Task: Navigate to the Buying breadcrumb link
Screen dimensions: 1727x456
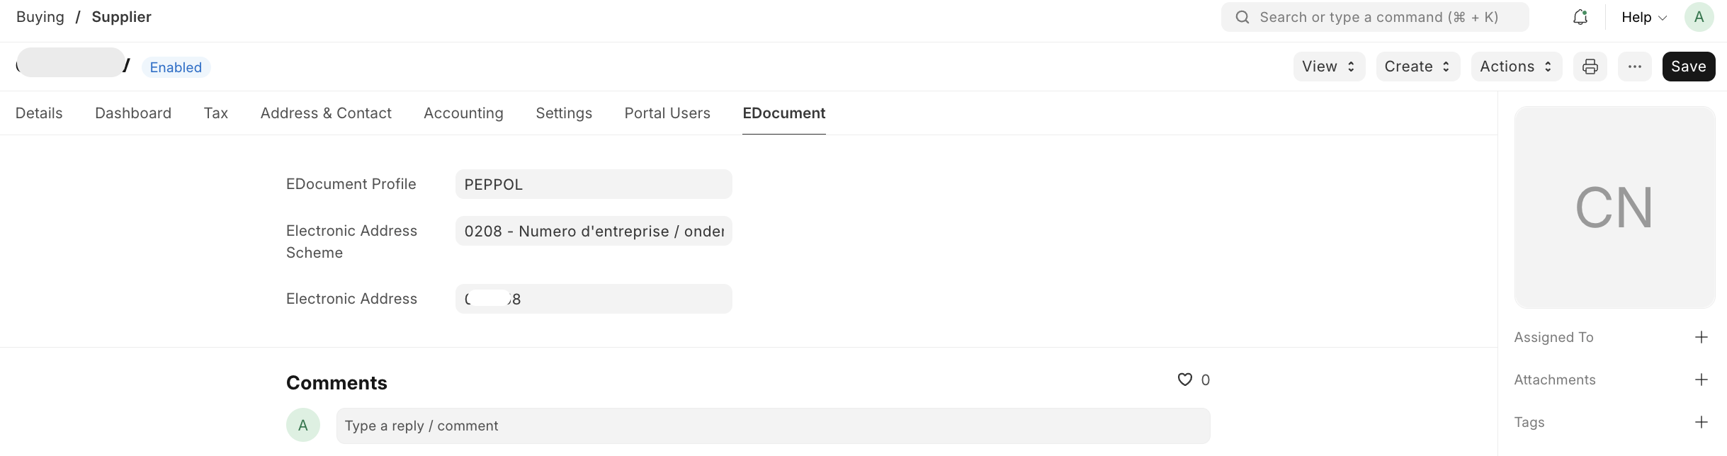Action: (40, 17)
